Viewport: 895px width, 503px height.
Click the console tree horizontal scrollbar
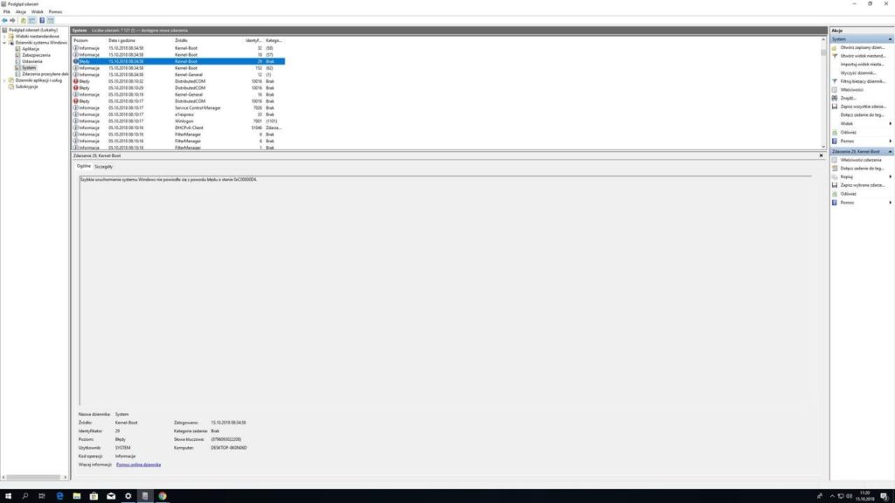tap(34, 478)
